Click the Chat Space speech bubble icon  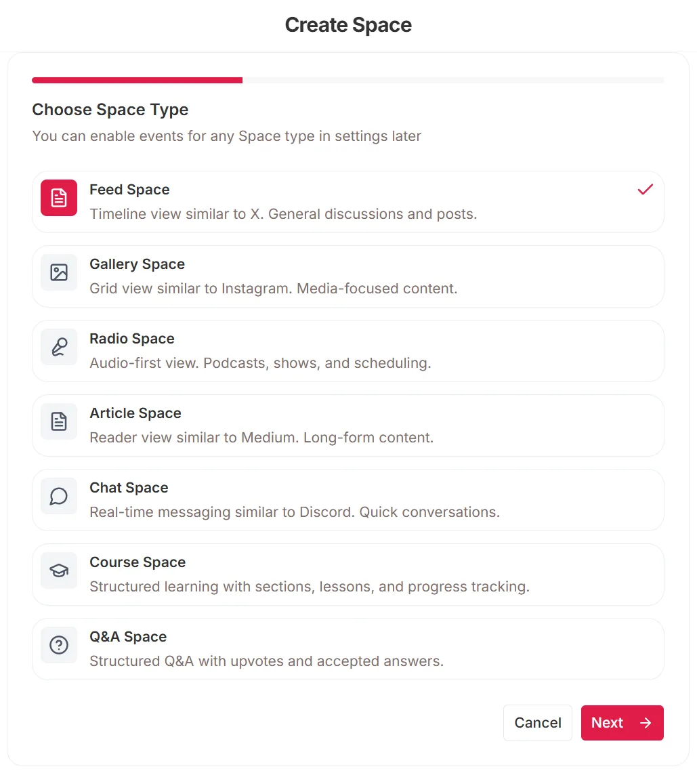click(59, 496)
